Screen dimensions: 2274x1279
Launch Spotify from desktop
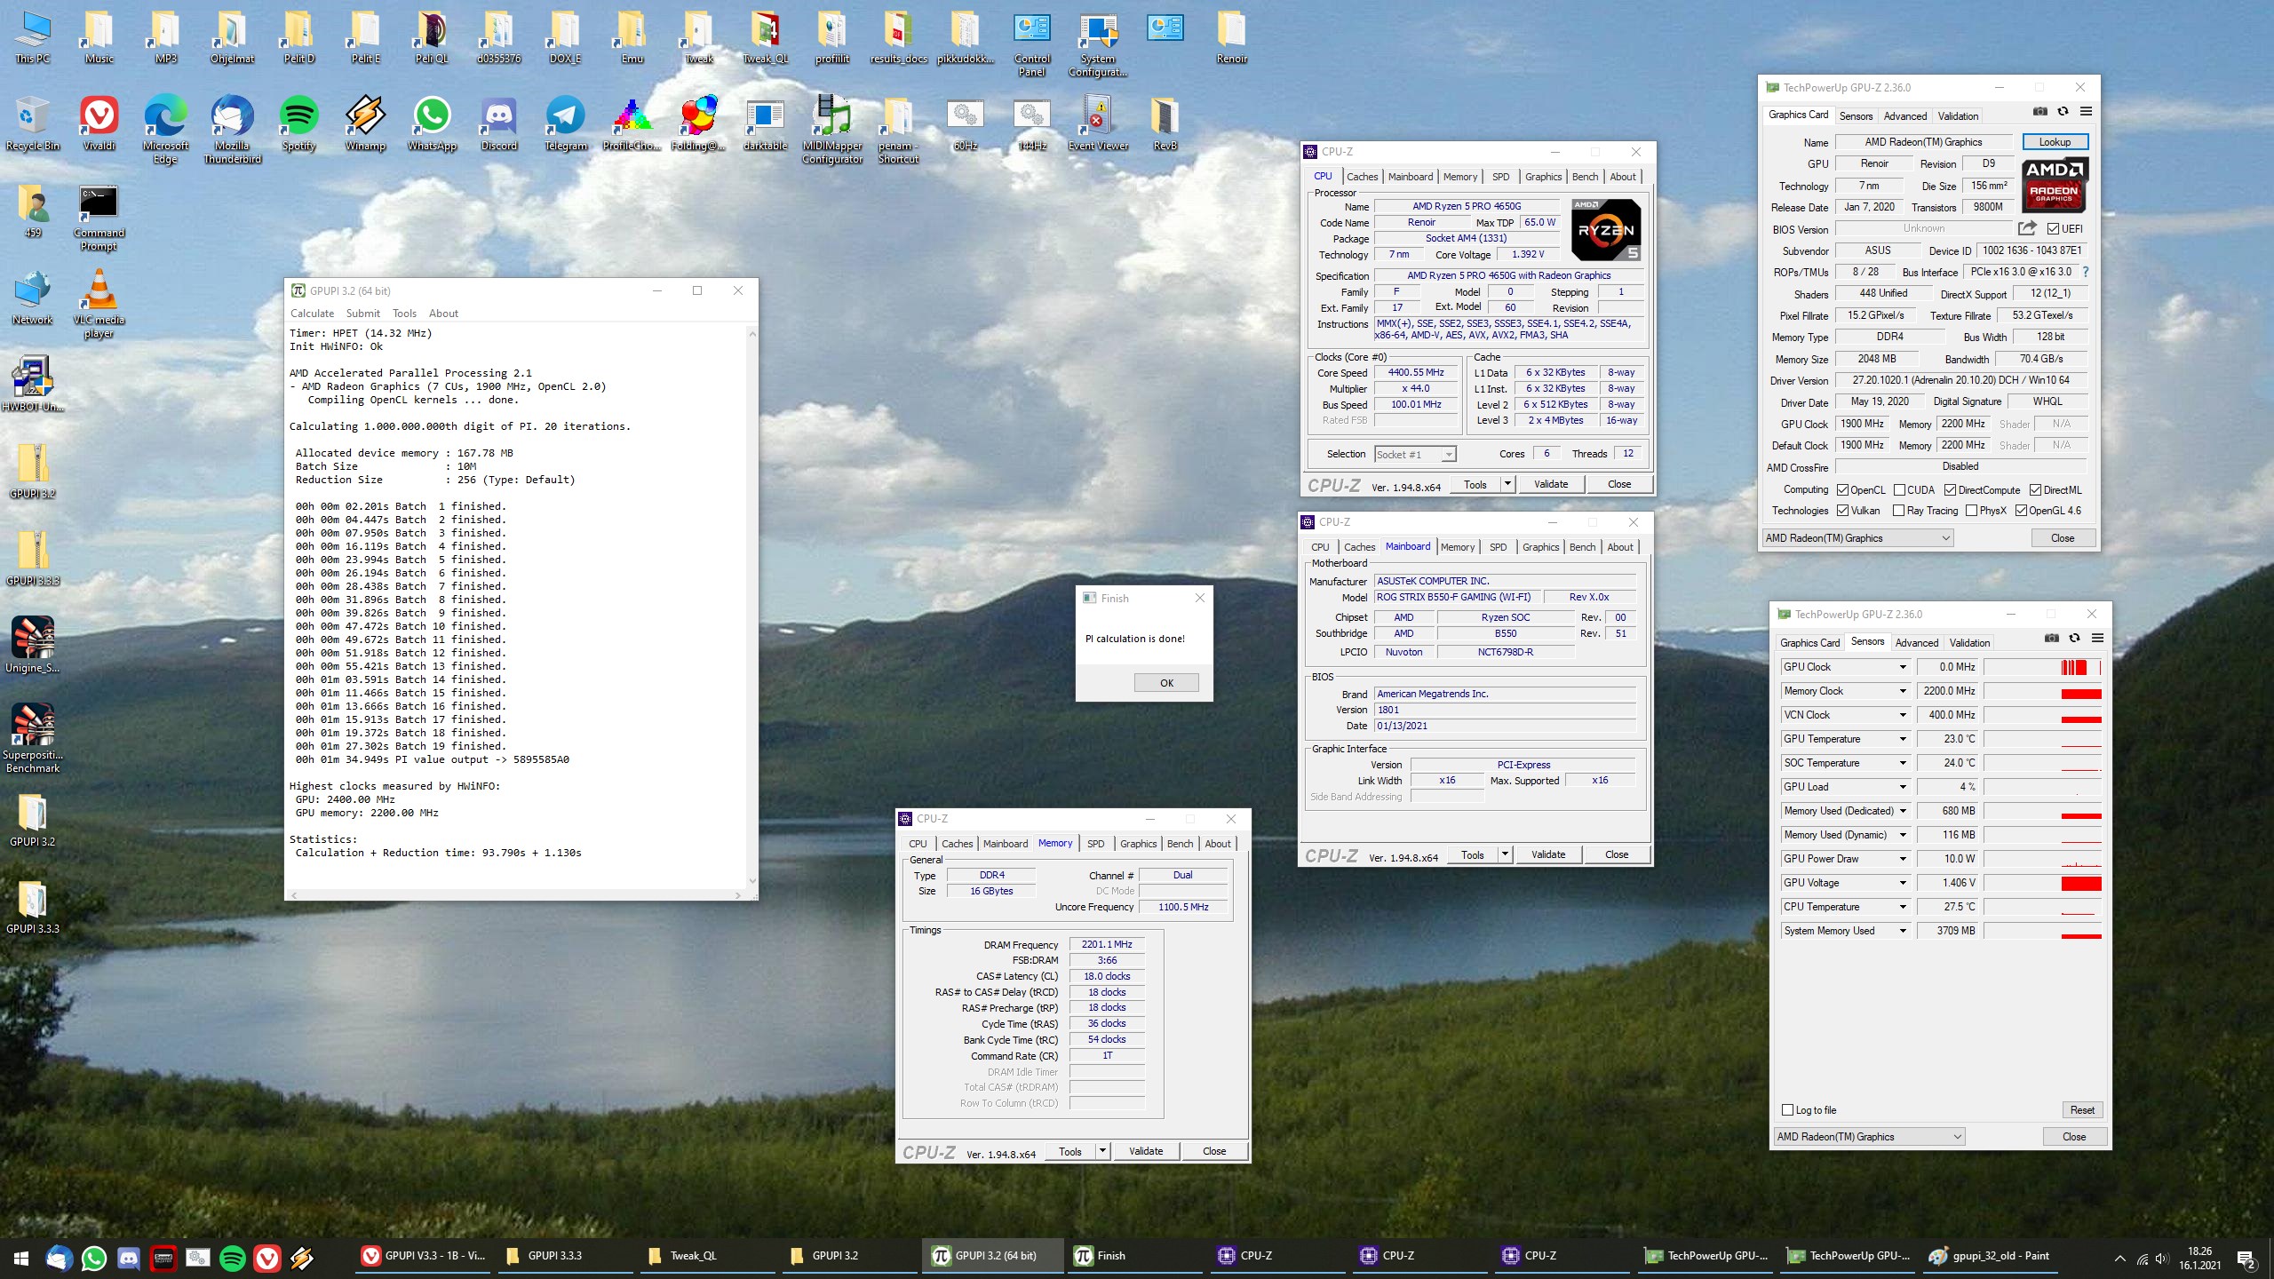point(299,123)
